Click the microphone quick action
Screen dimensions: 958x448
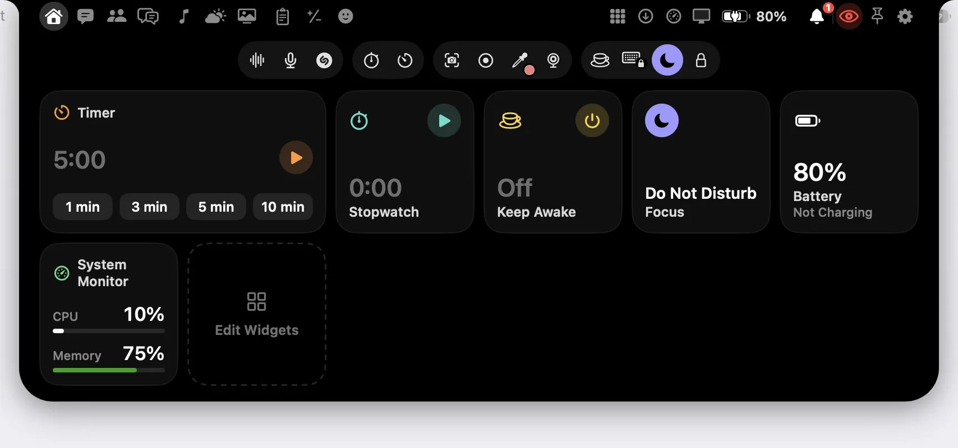coord(291,60)
